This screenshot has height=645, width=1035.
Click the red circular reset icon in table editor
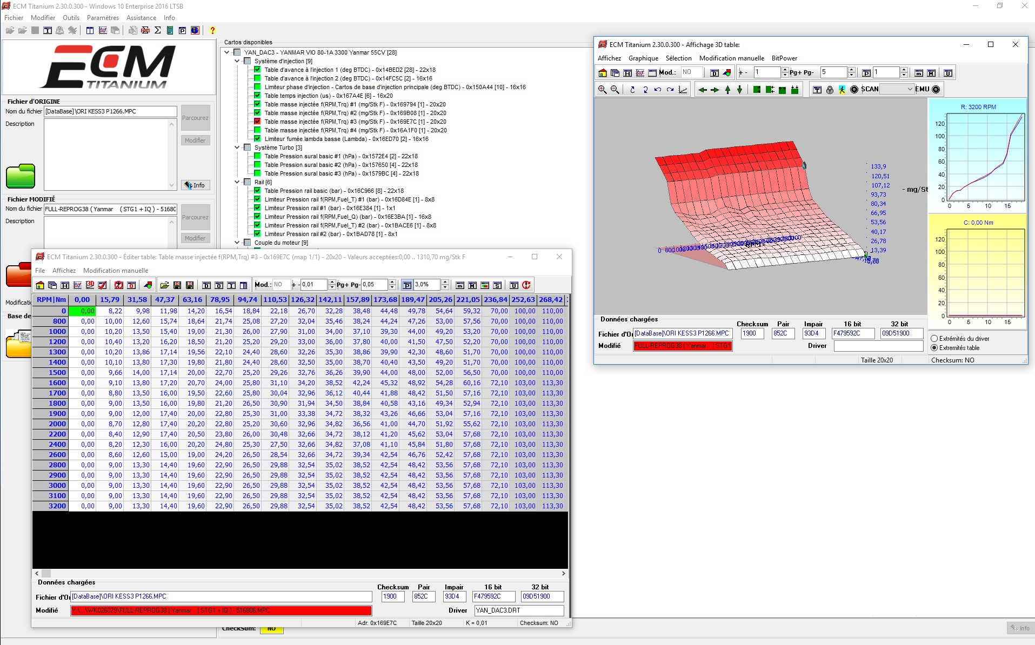[x=526, y=285]
